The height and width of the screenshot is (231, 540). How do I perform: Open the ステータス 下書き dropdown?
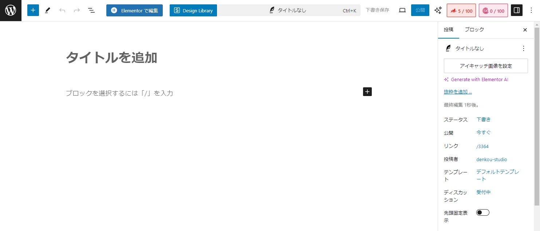pyautogui.click(x=483, y=119)
